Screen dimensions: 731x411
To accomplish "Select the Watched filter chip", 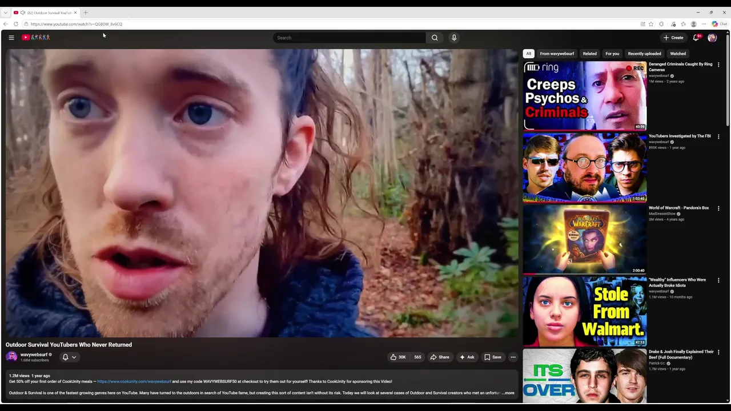I will pos(678,54).
